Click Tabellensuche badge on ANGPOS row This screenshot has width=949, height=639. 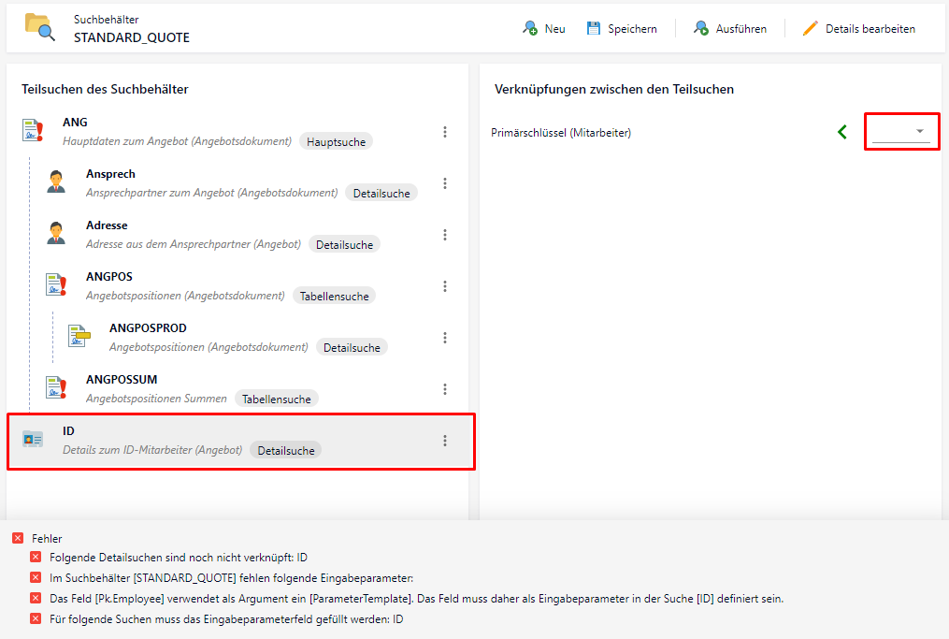(334, 297)
